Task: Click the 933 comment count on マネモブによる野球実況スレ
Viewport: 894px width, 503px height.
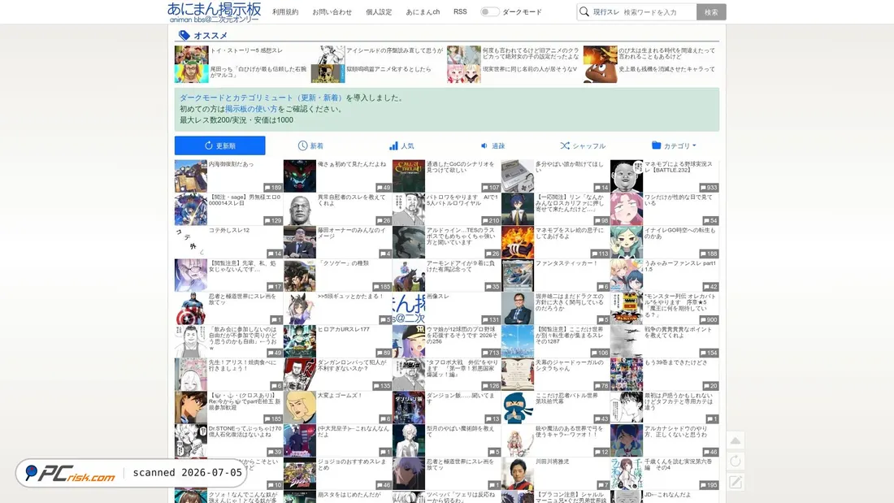Action: pos(709,188)
